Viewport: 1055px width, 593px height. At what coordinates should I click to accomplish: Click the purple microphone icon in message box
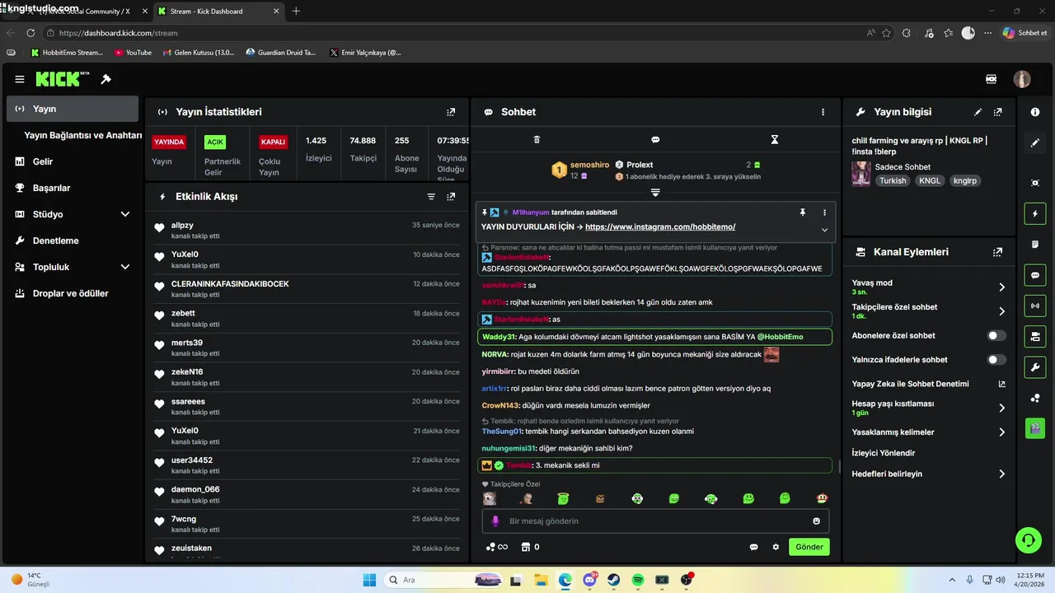pyautogui.click(x=495, y=521)
